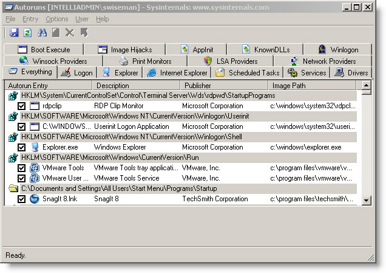Switch to the Winlogon tab
The height and width of the screenshot is (273, 386).
tap(337, 50)
